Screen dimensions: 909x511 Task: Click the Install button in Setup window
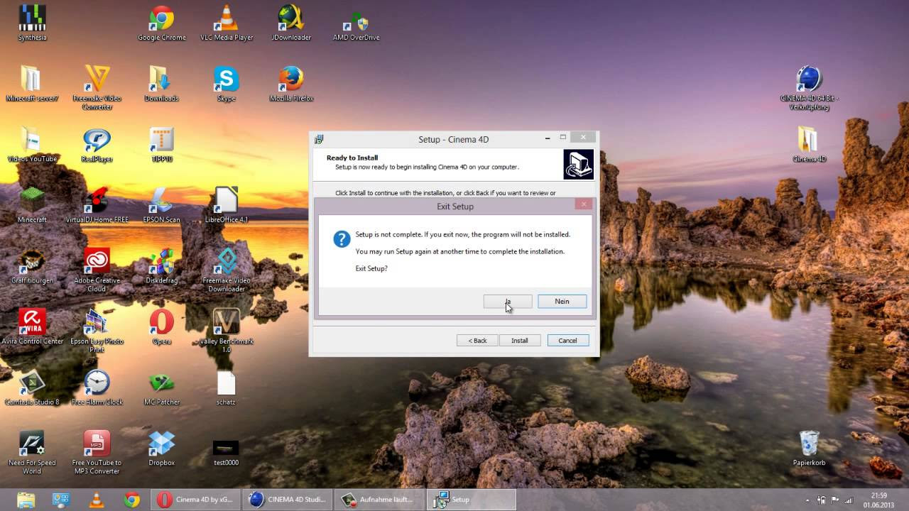coord(520,341)
